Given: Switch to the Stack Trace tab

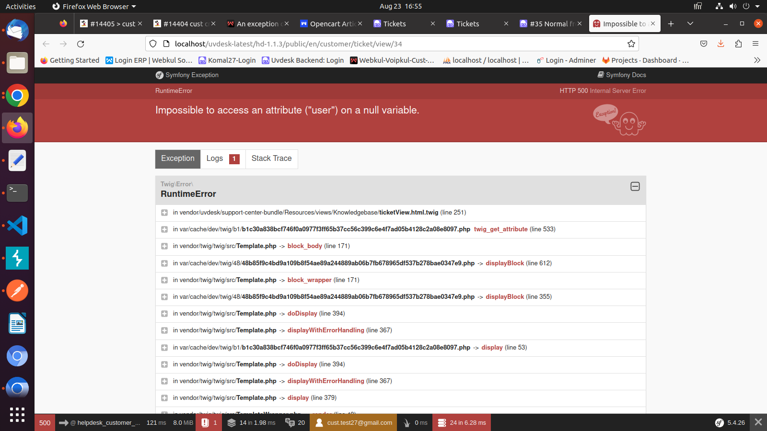Looking at the screenshot, I should coord(271,159).
